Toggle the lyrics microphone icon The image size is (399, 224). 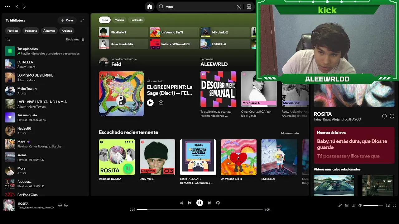(340, 205)
